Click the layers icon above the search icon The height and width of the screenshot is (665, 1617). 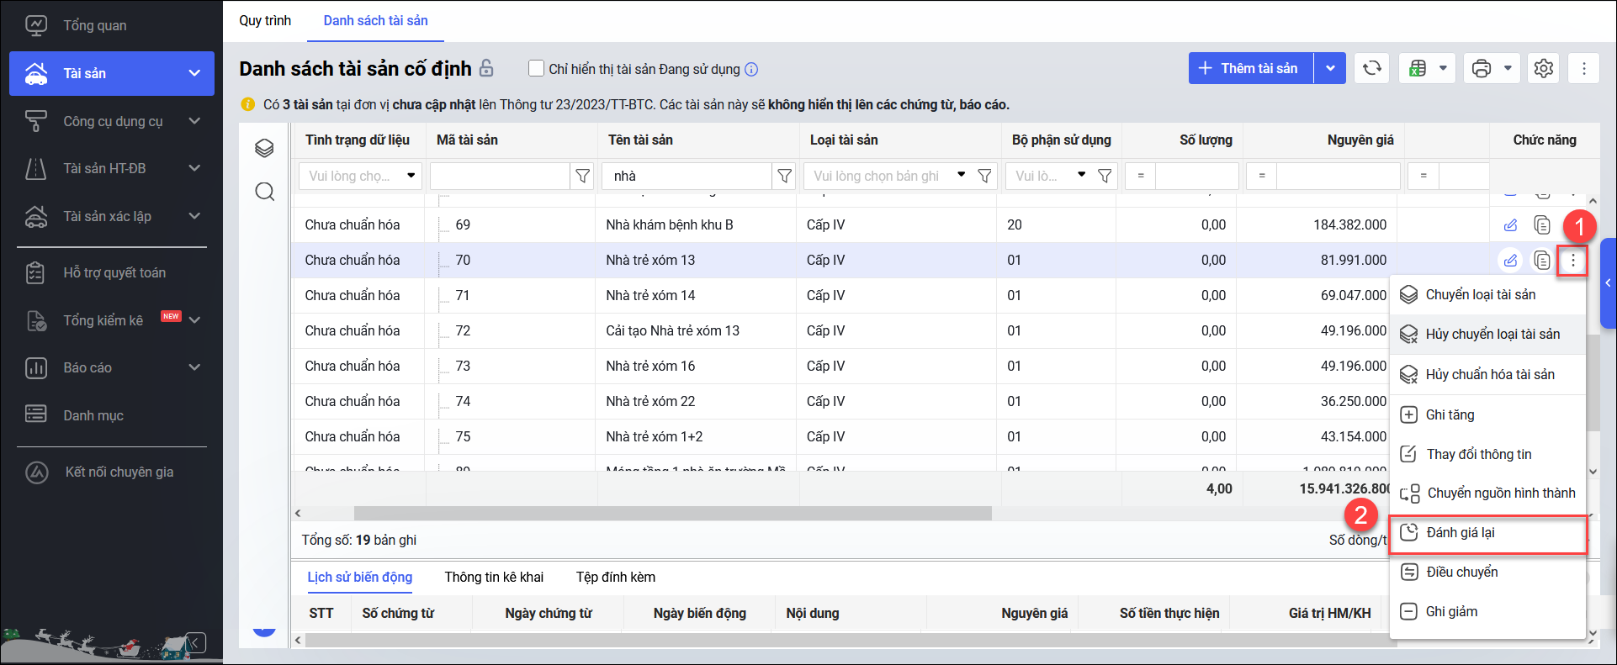(x=265, y=149)
